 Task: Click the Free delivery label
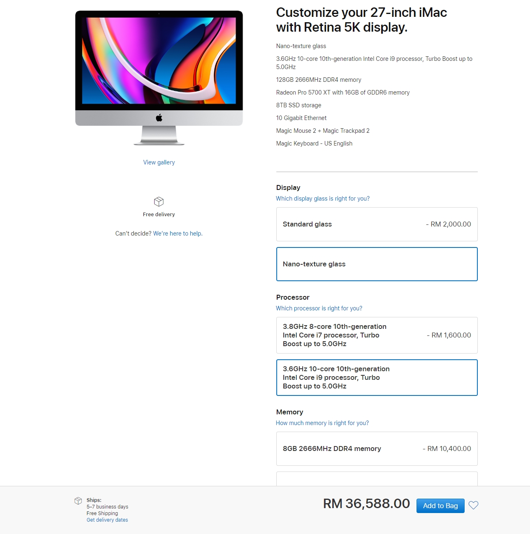pyautogui.click(x=159, y=215)
